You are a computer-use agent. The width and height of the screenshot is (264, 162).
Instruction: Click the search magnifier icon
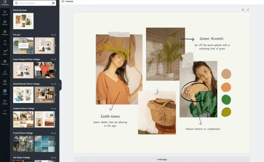pyautogui.click(x=16, y=3)
